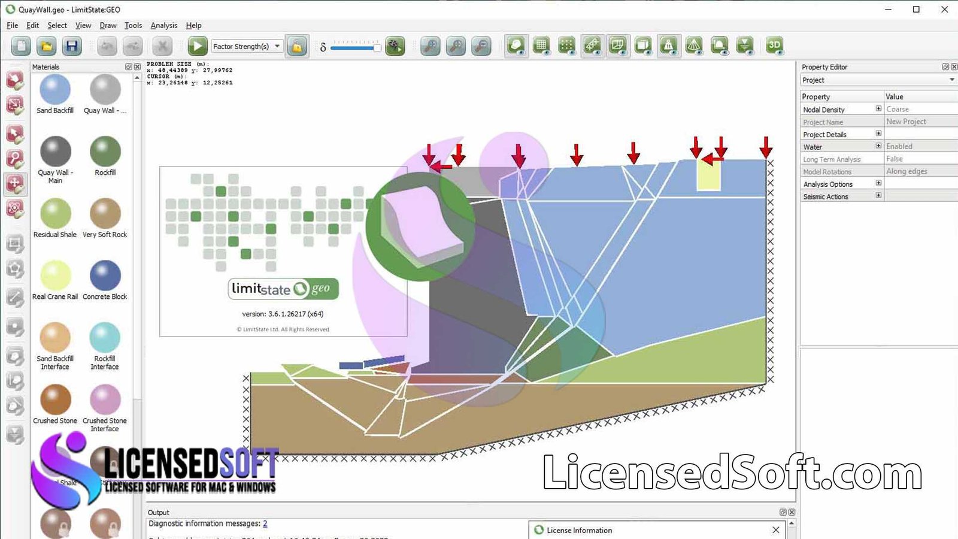Viewport: 958px width, 539px height.
Task: Click the Nodal Density value Coarse
Action: pos(921,109)
